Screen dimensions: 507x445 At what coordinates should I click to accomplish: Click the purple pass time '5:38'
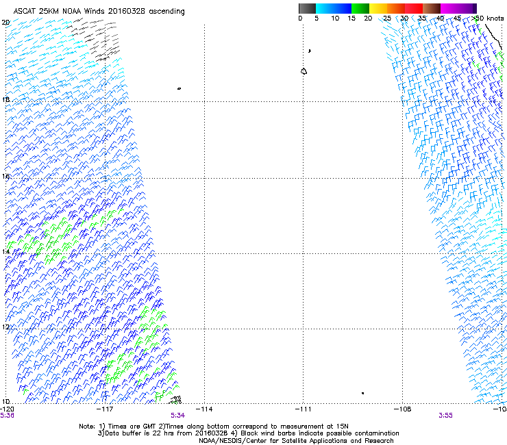[7, 416]
